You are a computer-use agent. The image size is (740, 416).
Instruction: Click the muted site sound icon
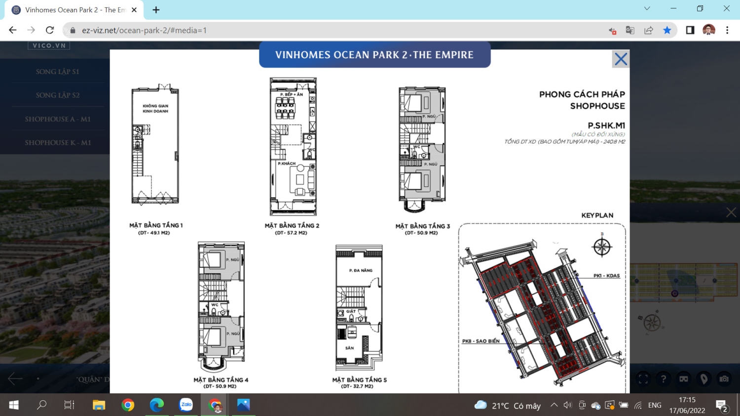pyautogui.click(x=612, y=31)
